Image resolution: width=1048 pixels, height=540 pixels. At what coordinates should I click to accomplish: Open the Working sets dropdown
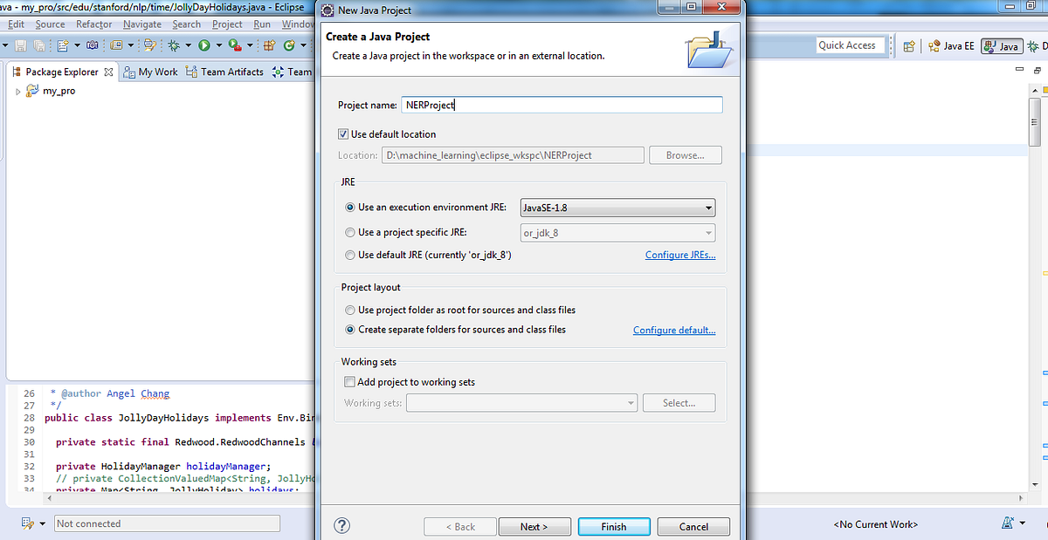(x=631, y=402)
